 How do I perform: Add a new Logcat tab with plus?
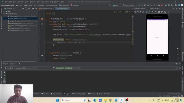click(x=19, y=64)
